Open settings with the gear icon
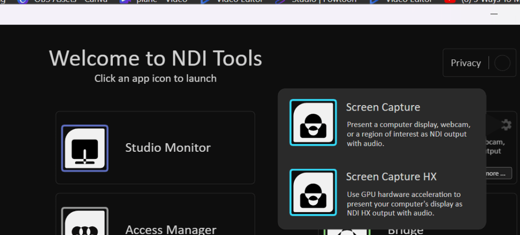This screenshot has height=235, width=520. 506,125
